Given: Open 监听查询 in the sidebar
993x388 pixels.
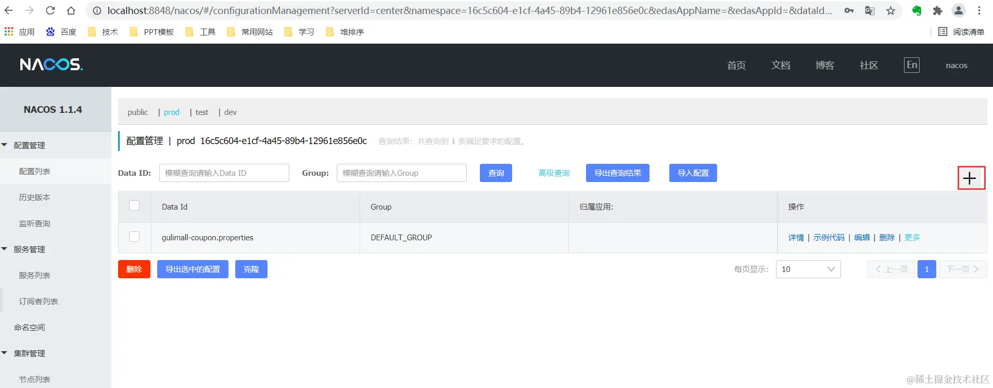Looking at the screenshot, I should [34, 223].
